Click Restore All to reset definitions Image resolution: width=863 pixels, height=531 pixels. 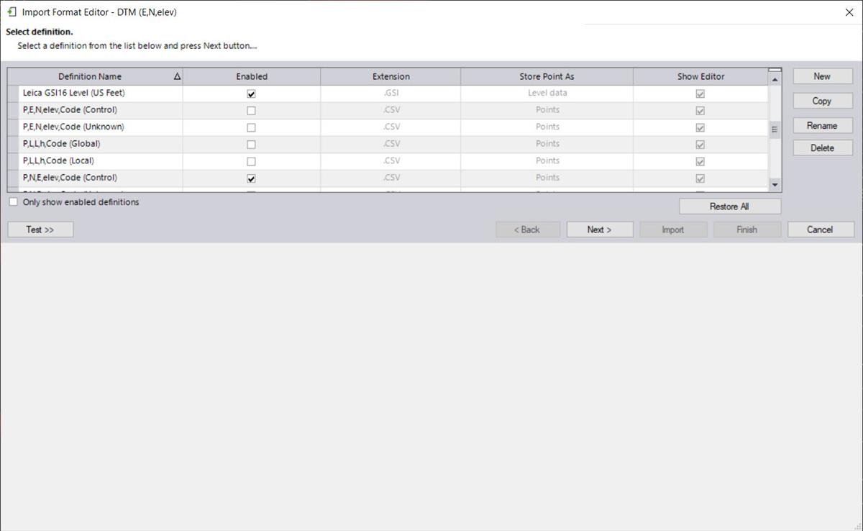click(729, 206)
